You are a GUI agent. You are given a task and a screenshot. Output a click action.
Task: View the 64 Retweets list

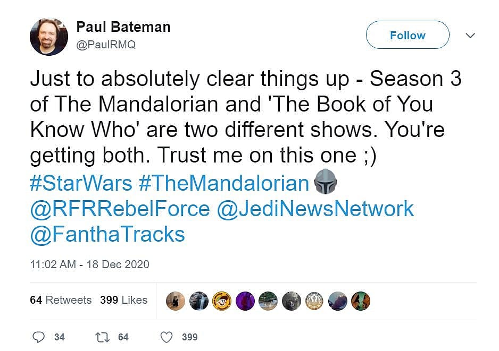click(x=61, y=300)
